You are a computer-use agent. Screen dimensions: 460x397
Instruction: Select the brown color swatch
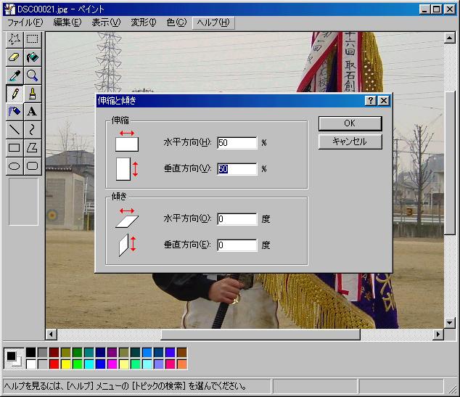click(x=182, y=353)
